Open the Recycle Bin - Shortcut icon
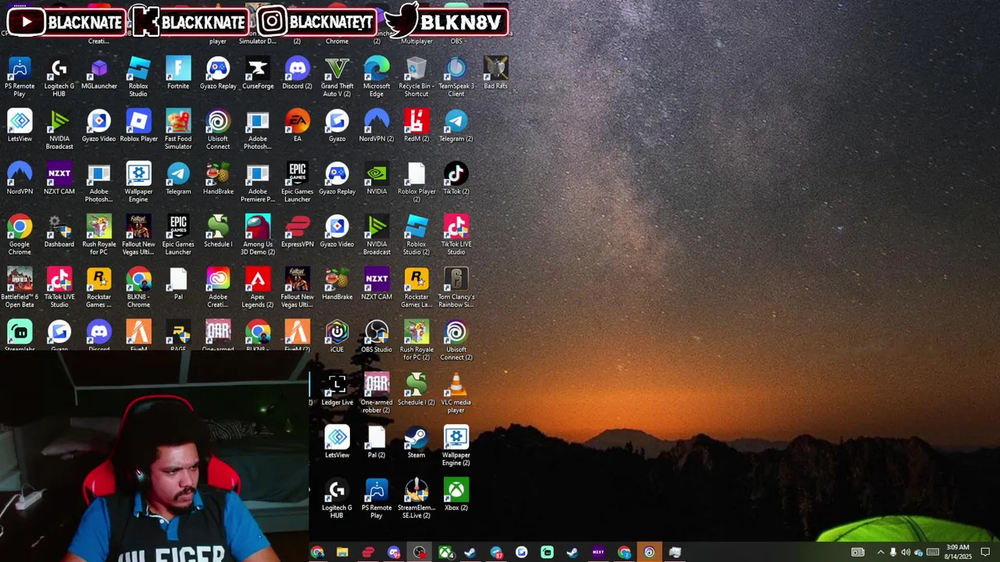The image size is (1000, 562). point(416,78)
